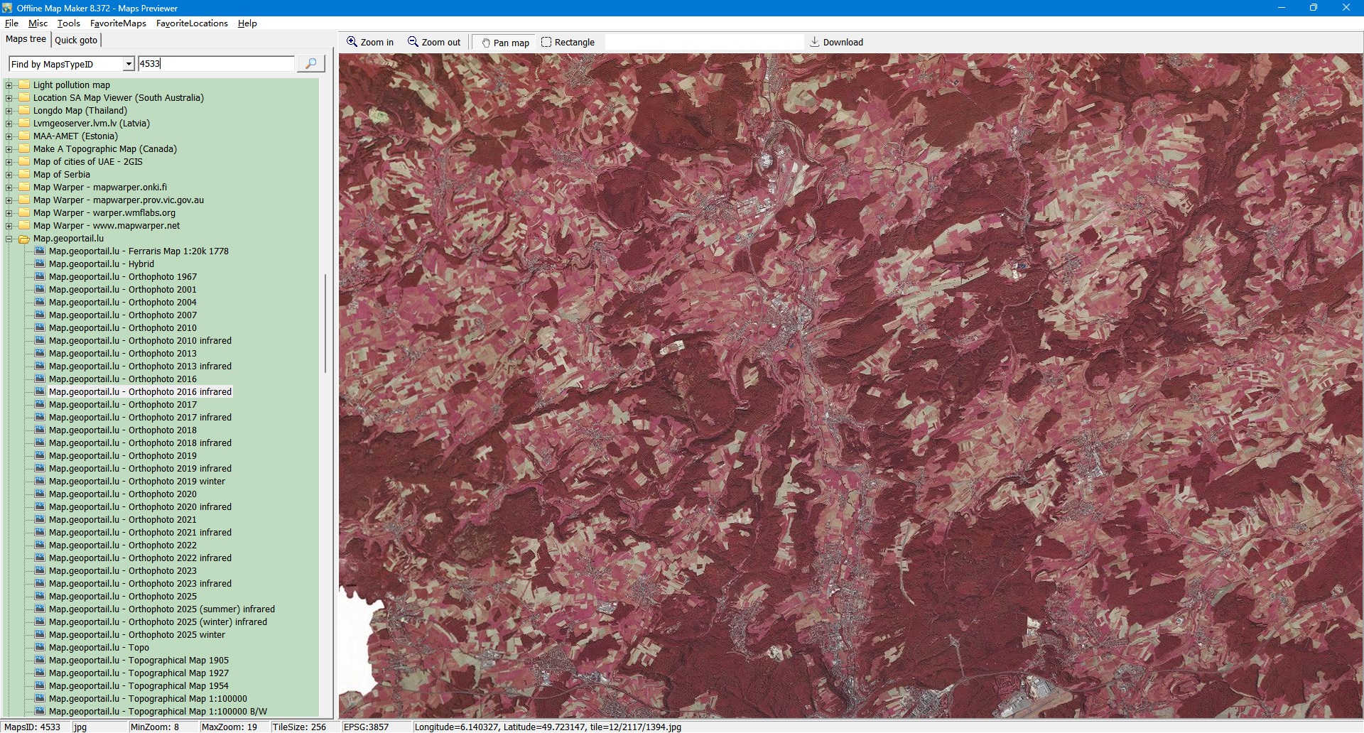
Task: Click the Orthophoto 1967 map layer icon
Action: pos(40,277)
